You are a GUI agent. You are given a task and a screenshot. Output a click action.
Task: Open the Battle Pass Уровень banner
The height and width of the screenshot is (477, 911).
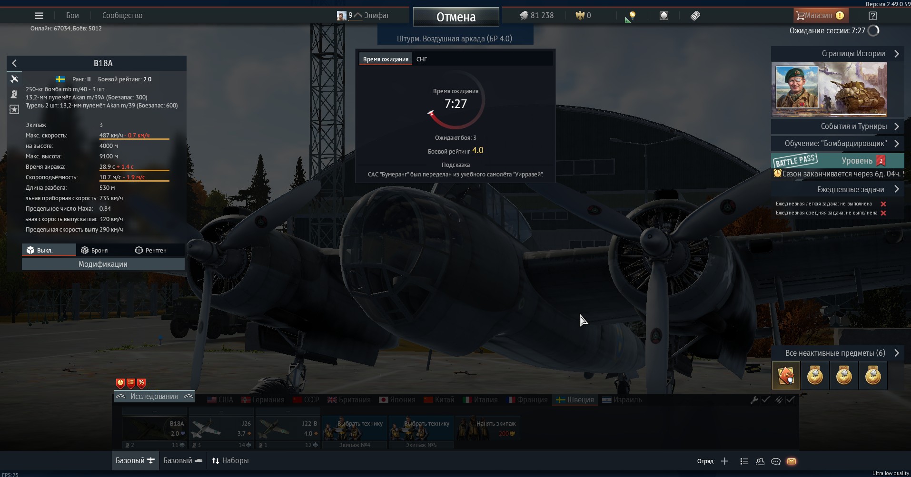pyautogui.click(x=838, y=161)
